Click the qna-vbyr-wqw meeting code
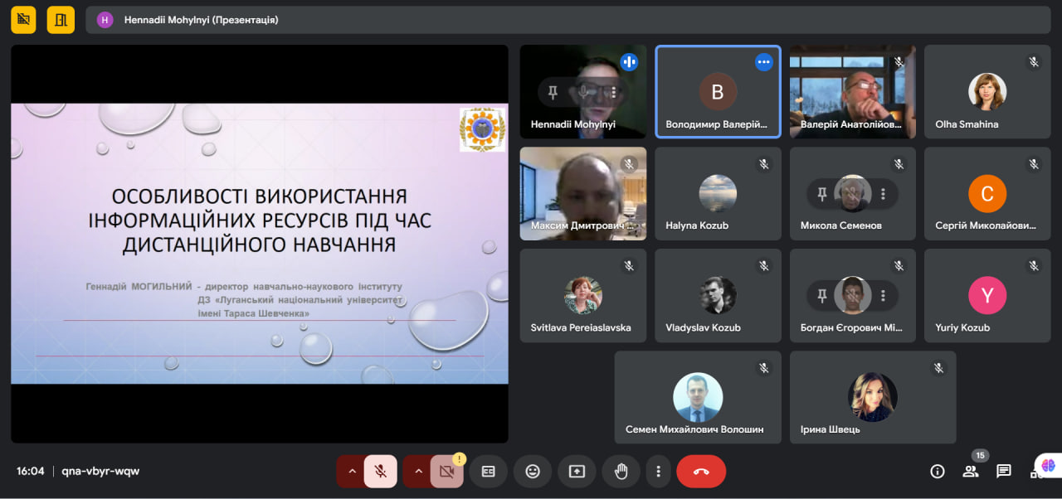Screen dimensions: 1062x499 tap(100, 471)
